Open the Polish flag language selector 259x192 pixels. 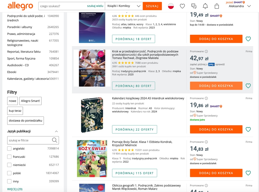click(171, 6)
